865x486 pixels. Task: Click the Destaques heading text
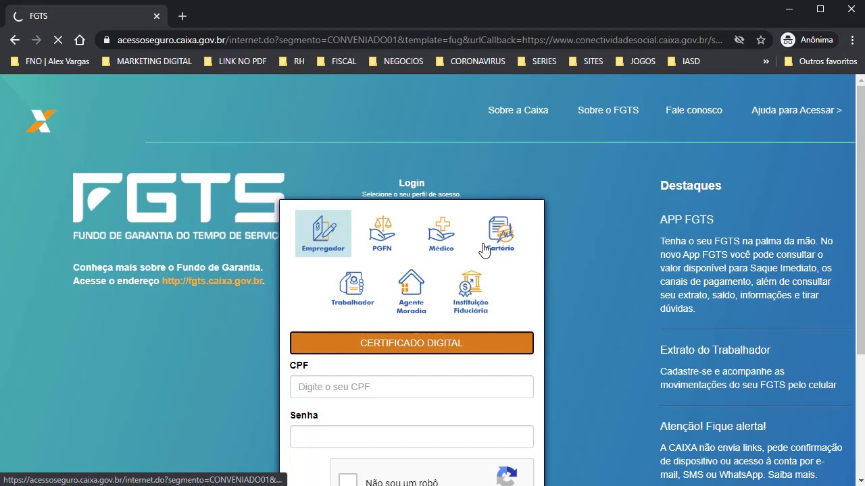tap(691, 186)
